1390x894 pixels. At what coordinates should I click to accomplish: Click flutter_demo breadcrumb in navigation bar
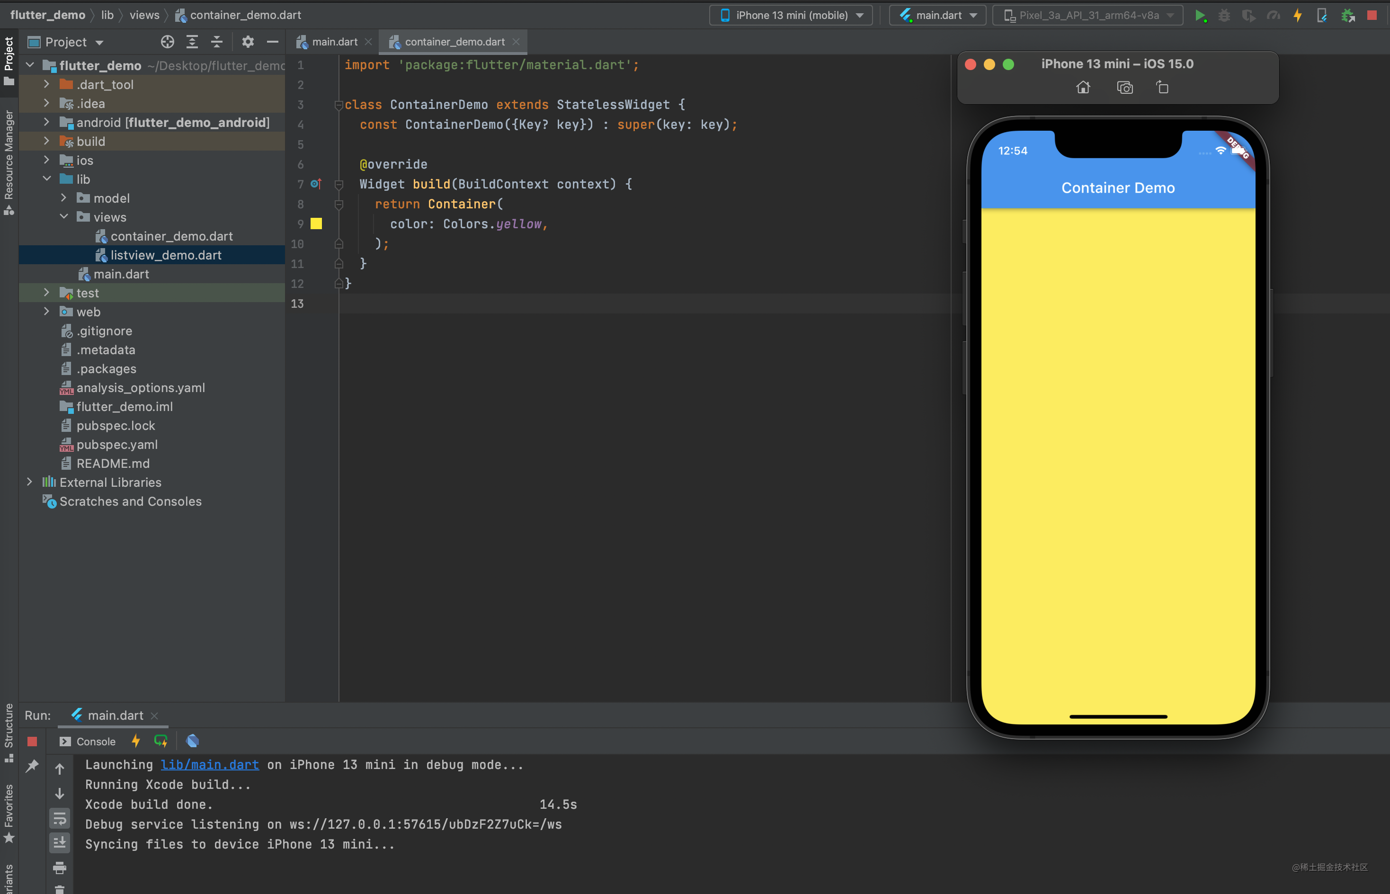click(48, 15)
